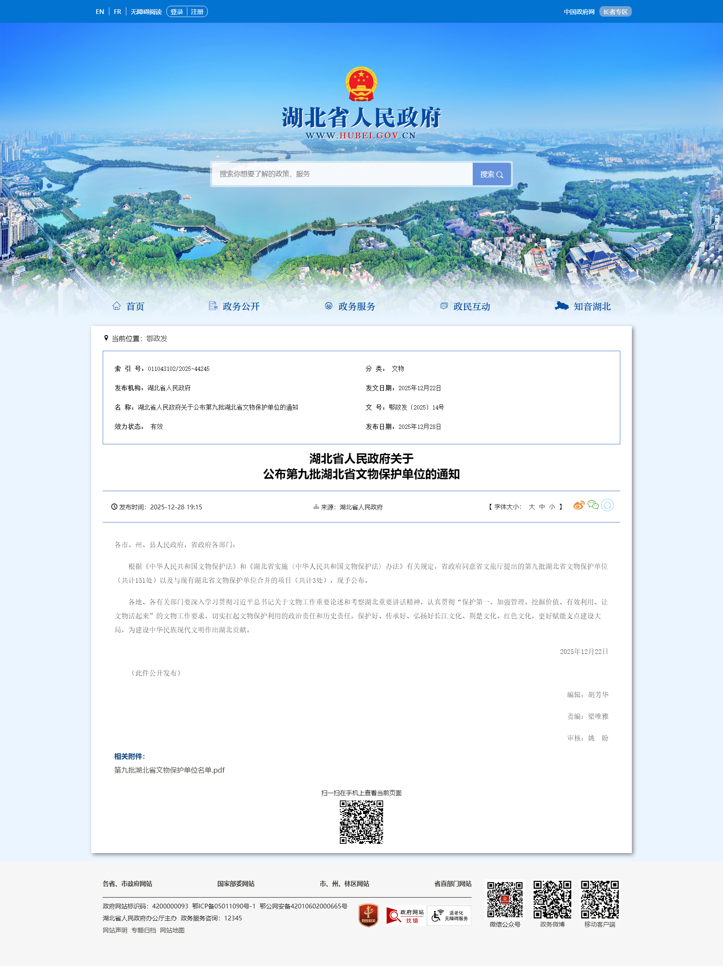Switch to the 长者专区 elder-friendly mode
This screenshot has height=966, width=723.
615,12
